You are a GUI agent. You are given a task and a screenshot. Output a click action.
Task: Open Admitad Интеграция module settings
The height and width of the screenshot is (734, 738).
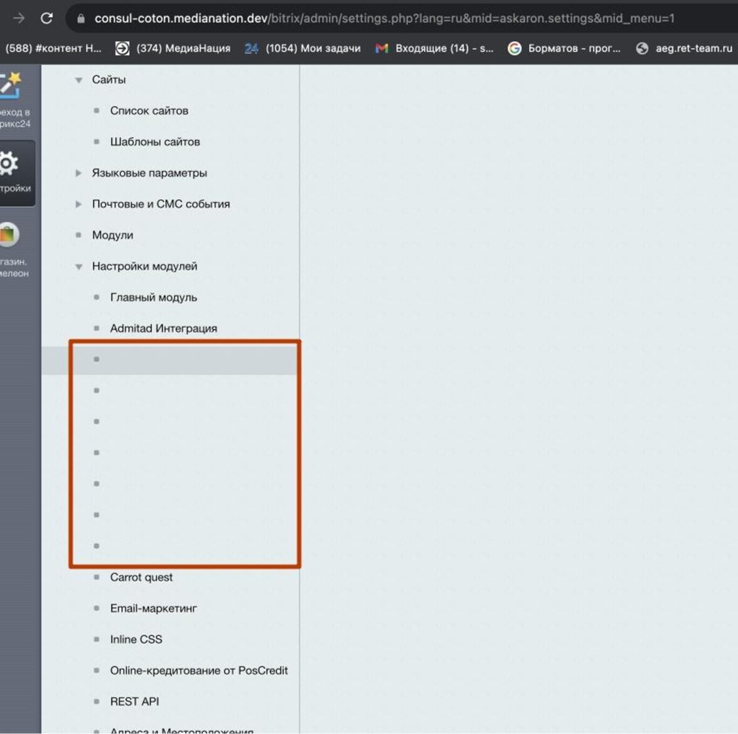coord(163,328)
